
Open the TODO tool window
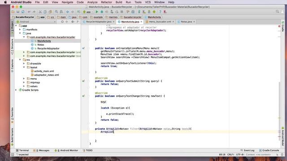click(x=88, y=150)
